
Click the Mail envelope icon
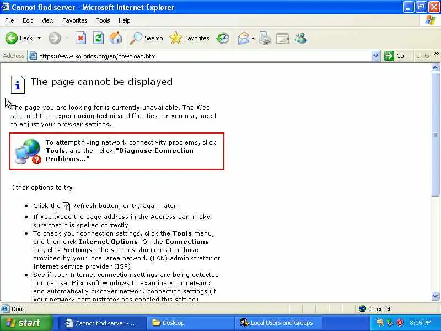[x=244, y=38]
